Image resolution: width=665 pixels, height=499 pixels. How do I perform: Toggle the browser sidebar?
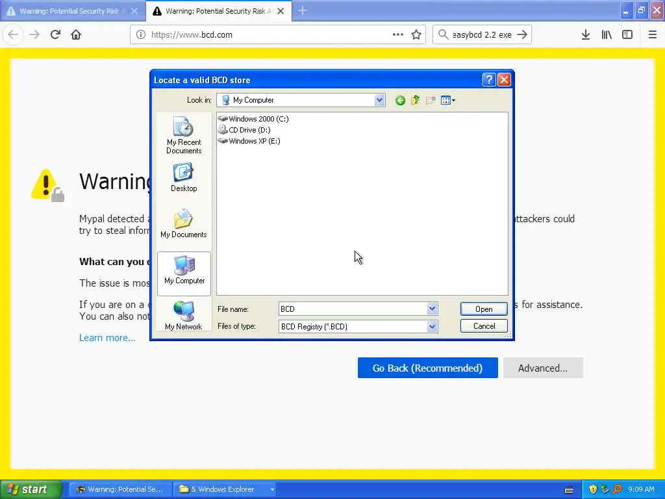click(x=627, y=35)
